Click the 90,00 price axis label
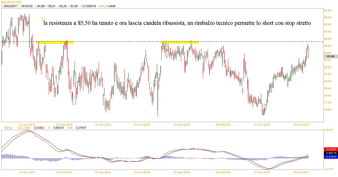Screen dimensions: 338x177 point(328,11)
